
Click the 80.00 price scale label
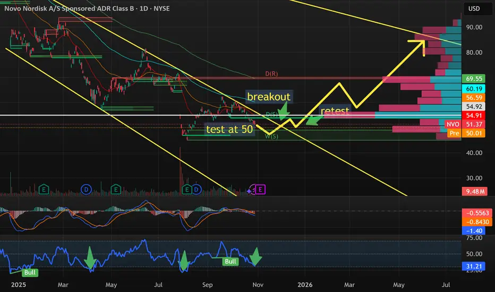[474, 53]
